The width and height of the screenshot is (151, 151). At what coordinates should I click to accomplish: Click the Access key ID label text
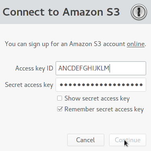pyautogui.click(x=34, y=68)
